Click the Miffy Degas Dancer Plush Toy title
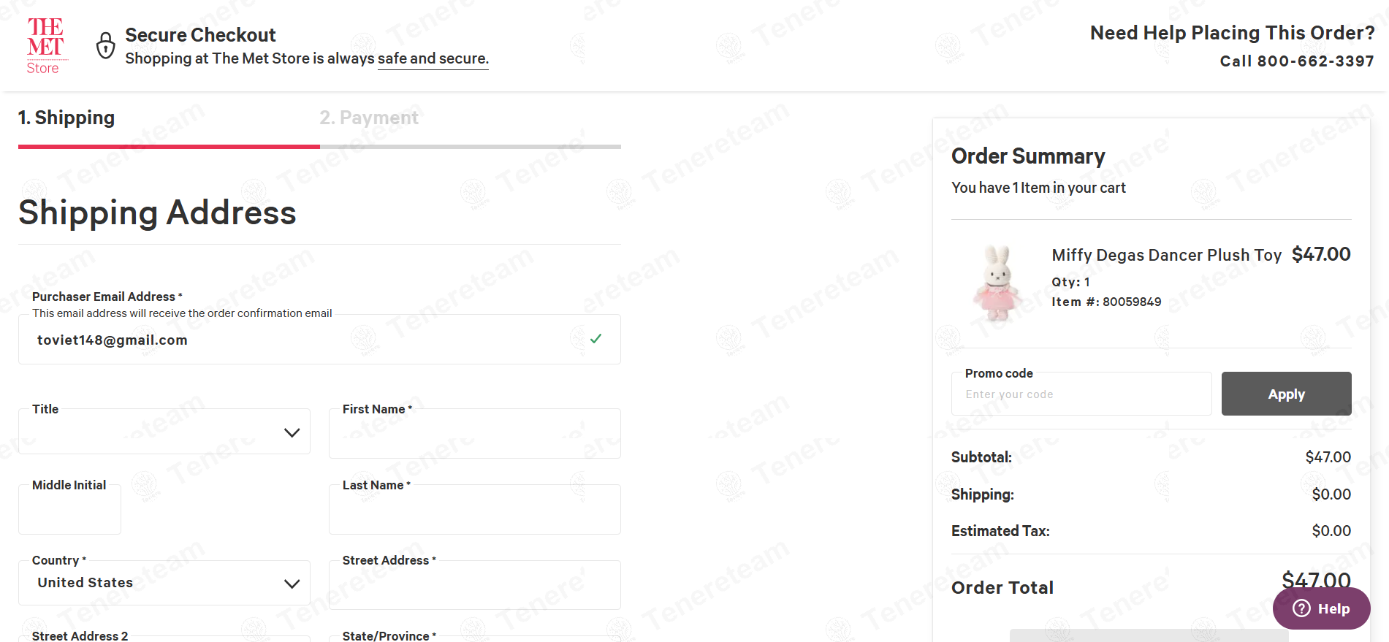Viewport: 1389px width, 642px height. coord(1166,255)
